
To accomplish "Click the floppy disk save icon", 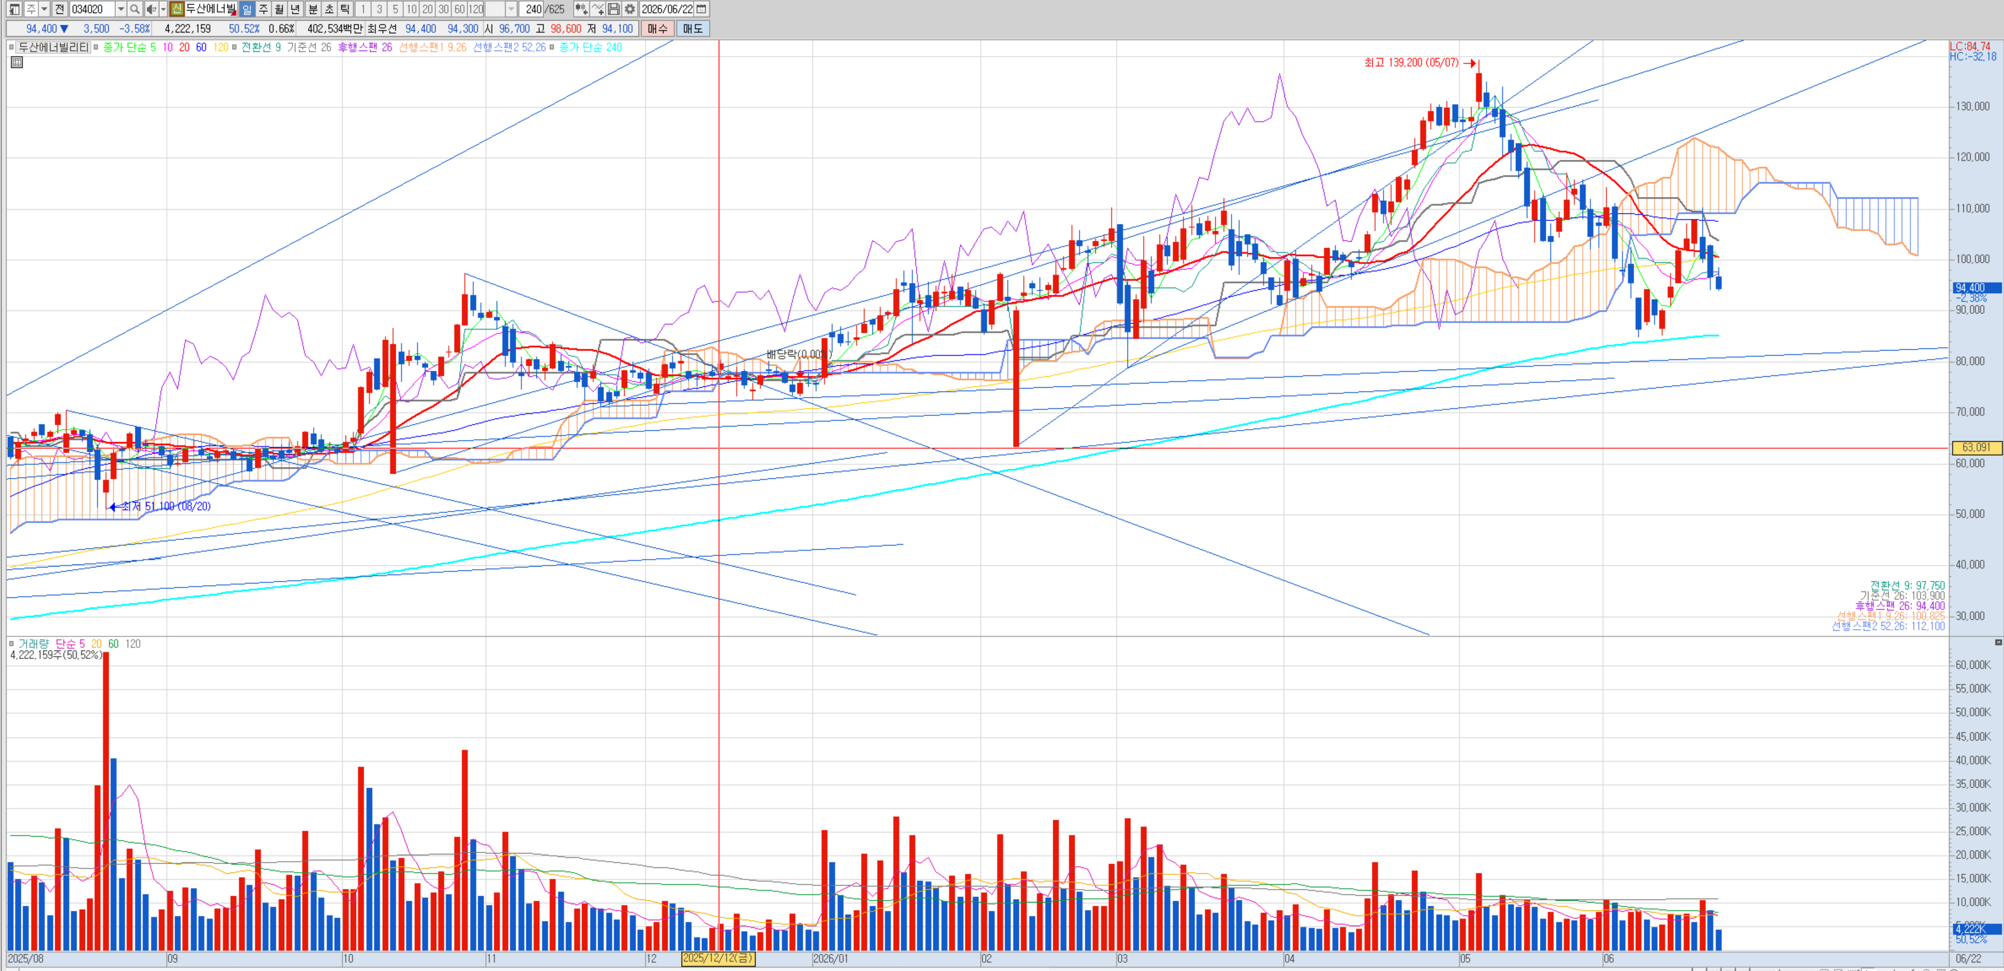I will pos(614,10).
